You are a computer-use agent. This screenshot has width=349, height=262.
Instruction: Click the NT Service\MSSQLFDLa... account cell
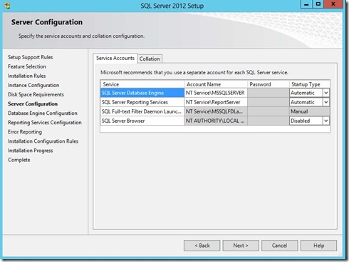(216, 111)
